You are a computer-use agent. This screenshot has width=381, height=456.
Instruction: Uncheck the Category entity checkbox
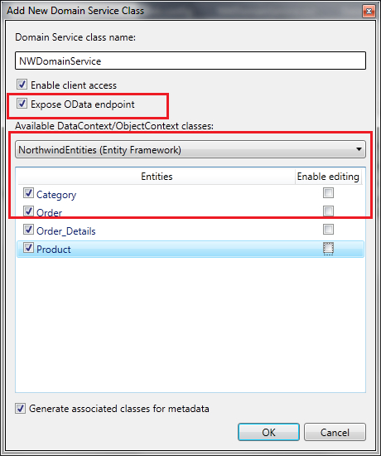point(28,193)
